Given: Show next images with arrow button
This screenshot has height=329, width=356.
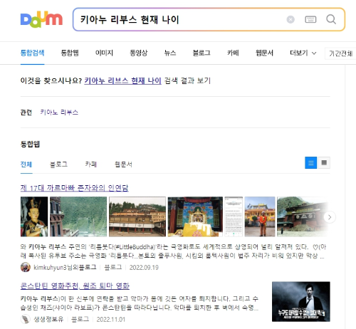Looking at the screenshot, I should click(330, 217).
